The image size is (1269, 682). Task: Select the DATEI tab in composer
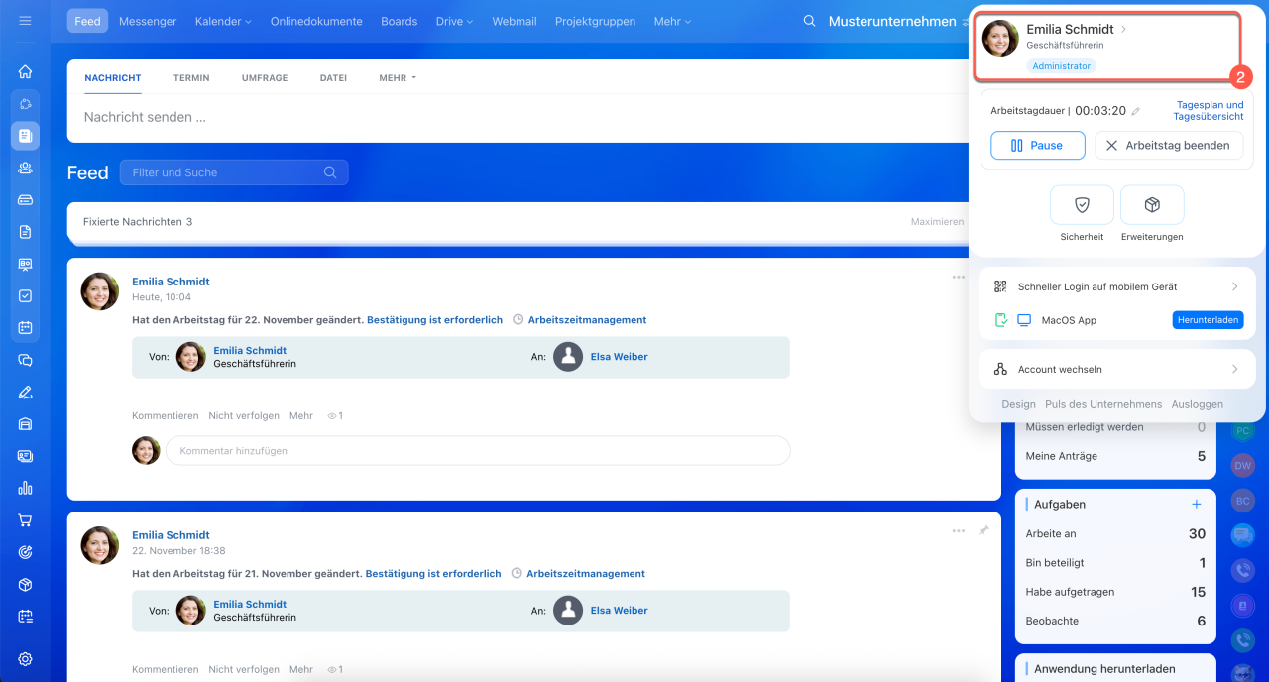pyautogui.click(x=333, y=78)
